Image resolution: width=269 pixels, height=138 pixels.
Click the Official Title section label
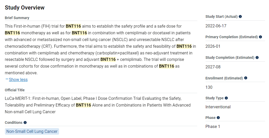pos(15,90)
